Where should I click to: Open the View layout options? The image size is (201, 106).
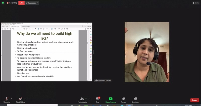(195, 3)
